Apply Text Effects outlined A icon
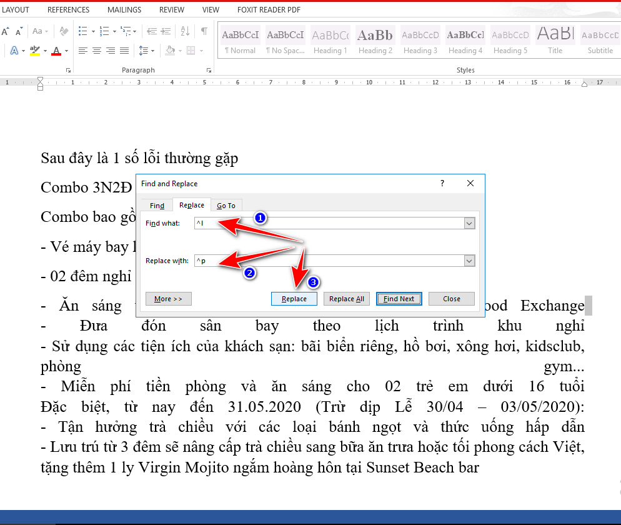This screenshot has height=525, width=621. point(14,51)
